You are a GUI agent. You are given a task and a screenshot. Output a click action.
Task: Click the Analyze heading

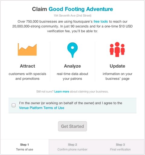click(72, 66)
